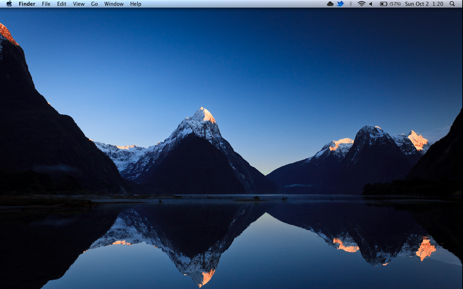This screenshot has height=289, width=463.
Task: Open the Apple menu
Action: (9, 4)
